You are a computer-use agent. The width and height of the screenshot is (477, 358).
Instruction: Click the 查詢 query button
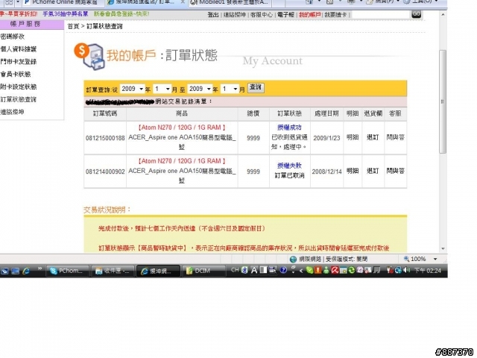tap(256, 88)
